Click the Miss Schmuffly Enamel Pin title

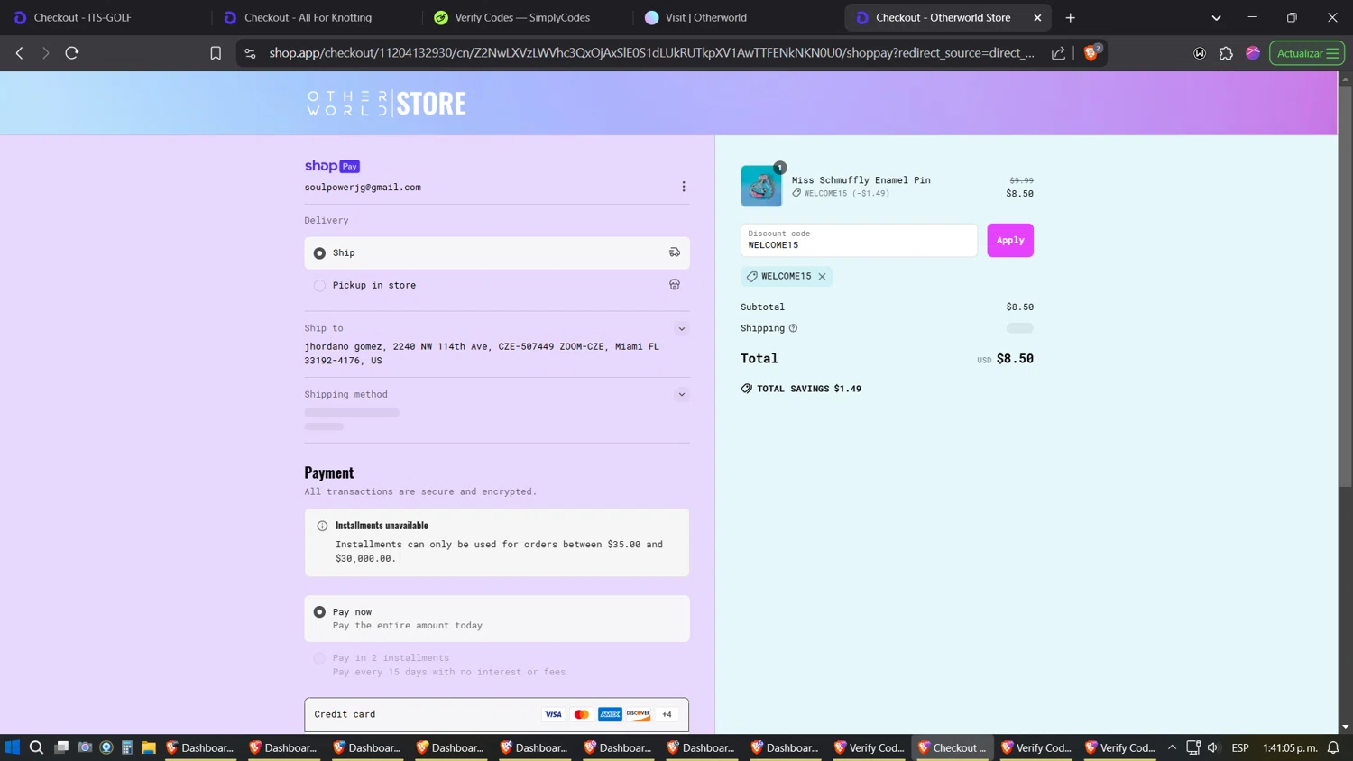click(861, 180)
